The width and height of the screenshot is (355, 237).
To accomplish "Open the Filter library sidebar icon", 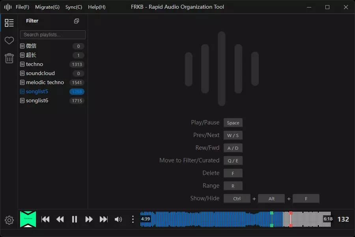I will point(9,23).
